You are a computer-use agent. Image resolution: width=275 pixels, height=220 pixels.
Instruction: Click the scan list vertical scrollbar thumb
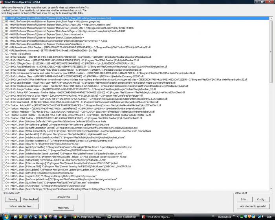271,51
